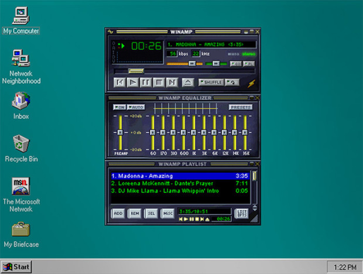The image size is (363, 274).
Task: Click the equalizer PREAMP slider handle
Action: point(120,133)
